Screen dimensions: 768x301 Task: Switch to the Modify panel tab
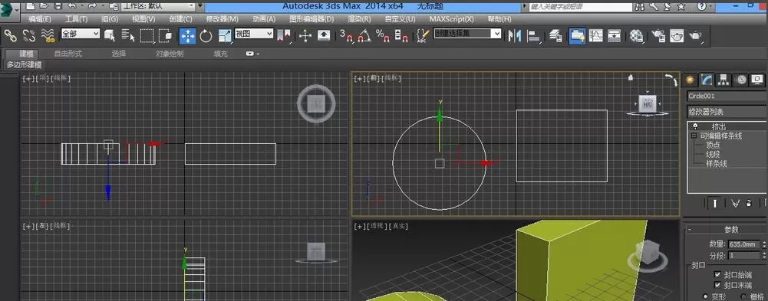707,80
